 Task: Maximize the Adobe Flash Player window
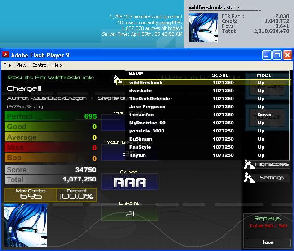(x=277, y=55)
